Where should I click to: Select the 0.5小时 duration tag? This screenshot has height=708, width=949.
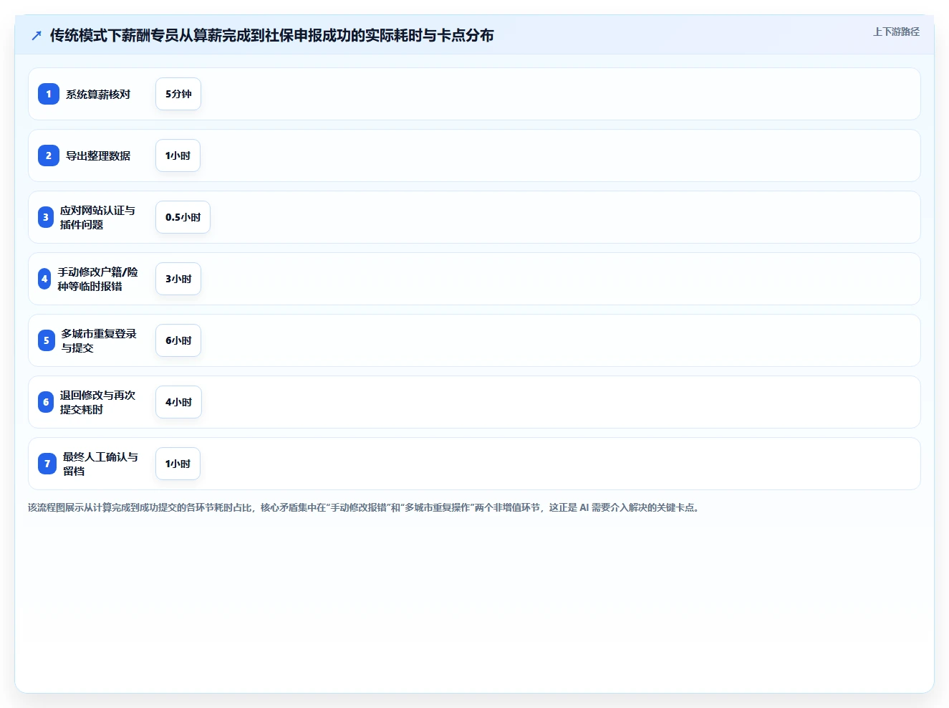click(x=183, y=217)
